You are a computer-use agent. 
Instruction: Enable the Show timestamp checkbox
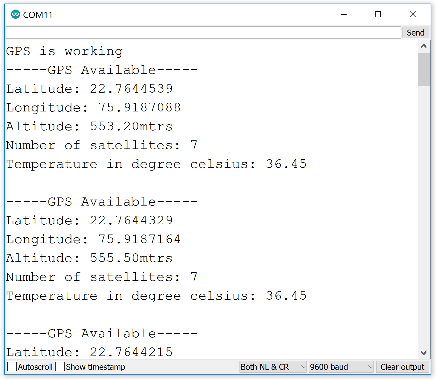(60, 367)
